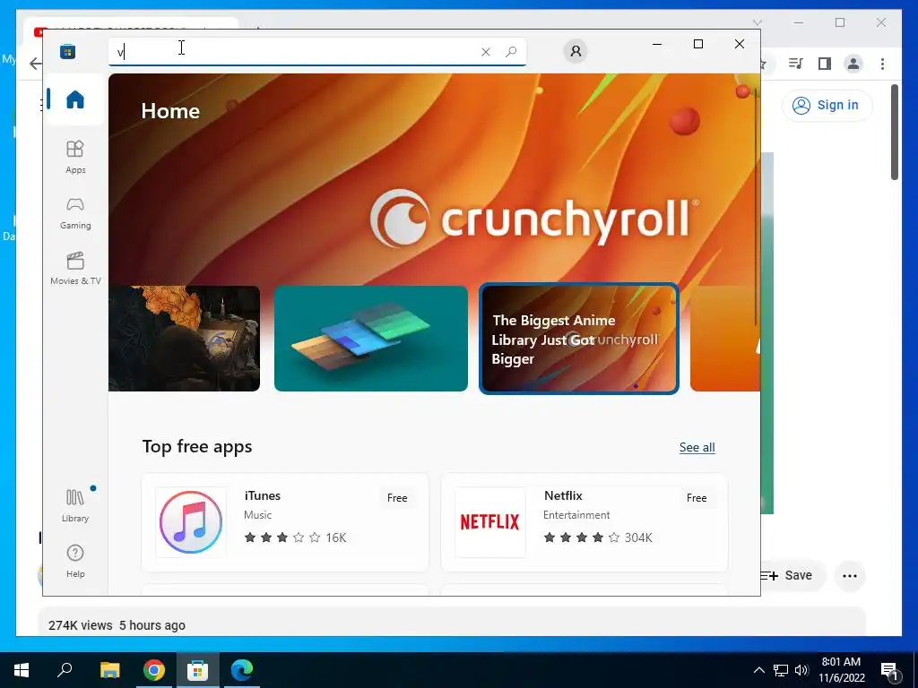
Task: Open the Apps section in sidebar
Action: coord(75,157)
